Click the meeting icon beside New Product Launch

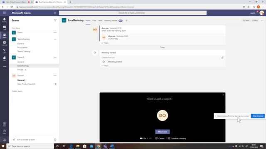(55, 84)
